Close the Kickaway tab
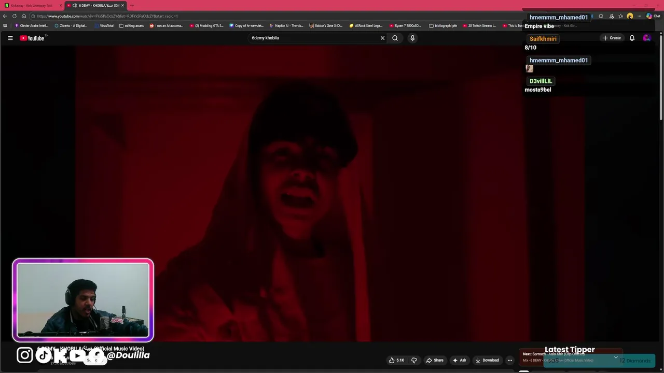Image resolution: width=664 pixels, height=373 pixels. [x=61, y=5]
